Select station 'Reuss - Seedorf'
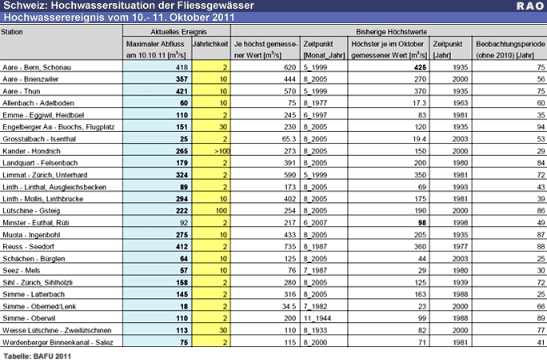This screenshot has height=362, width=547. point(29,247)
